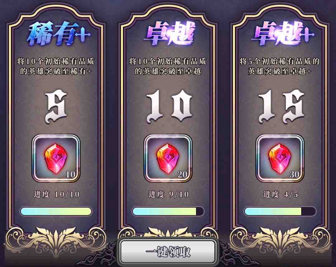Click the description 将5个初始稀有品质的英雄突破至卓越+
336x267 pixels.
tap(280, 66)
